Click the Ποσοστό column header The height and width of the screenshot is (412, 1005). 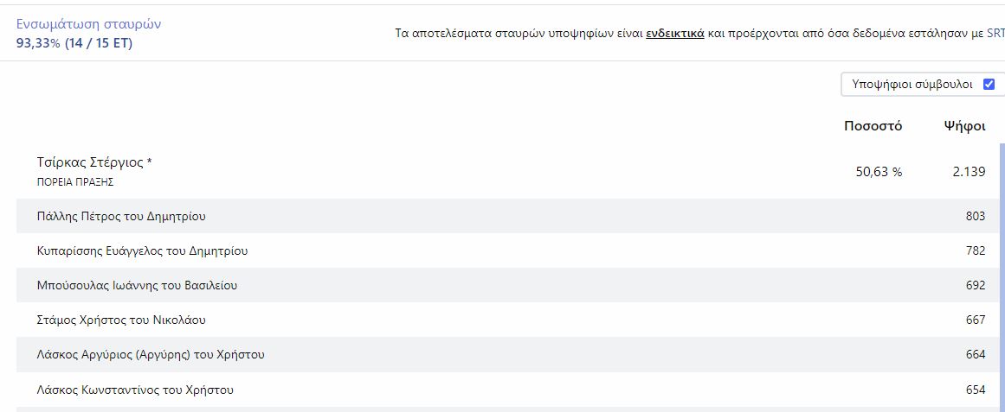(873, 126)
